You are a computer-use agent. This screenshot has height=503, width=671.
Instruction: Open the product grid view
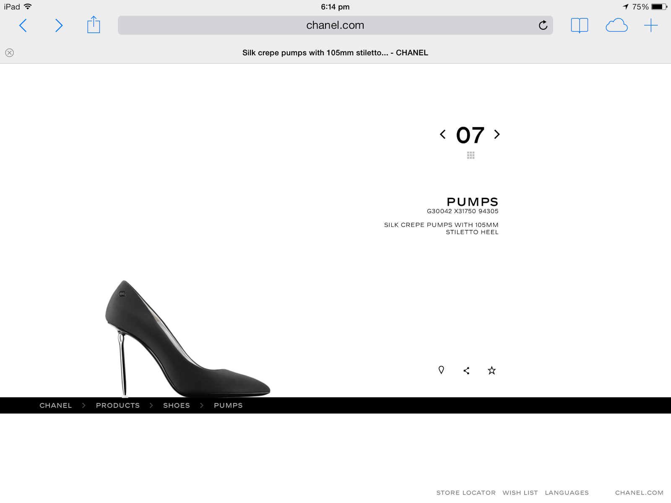(x=471, y=156)
